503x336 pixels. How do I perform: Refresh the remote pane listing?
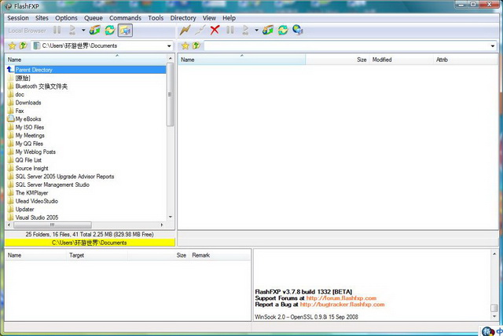[283, 30]
